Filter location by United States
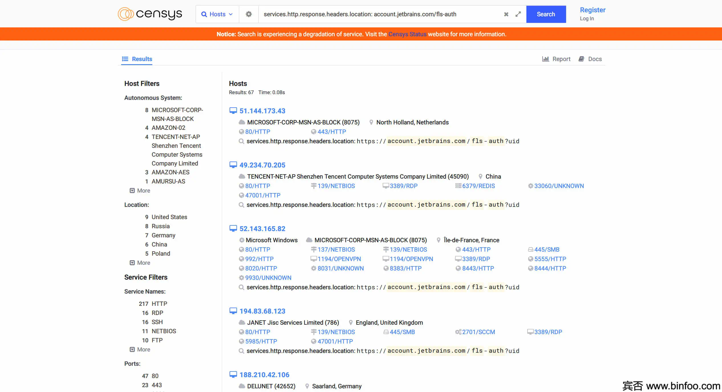The height and width of the screenshot is (392, 722). (169, 217)
